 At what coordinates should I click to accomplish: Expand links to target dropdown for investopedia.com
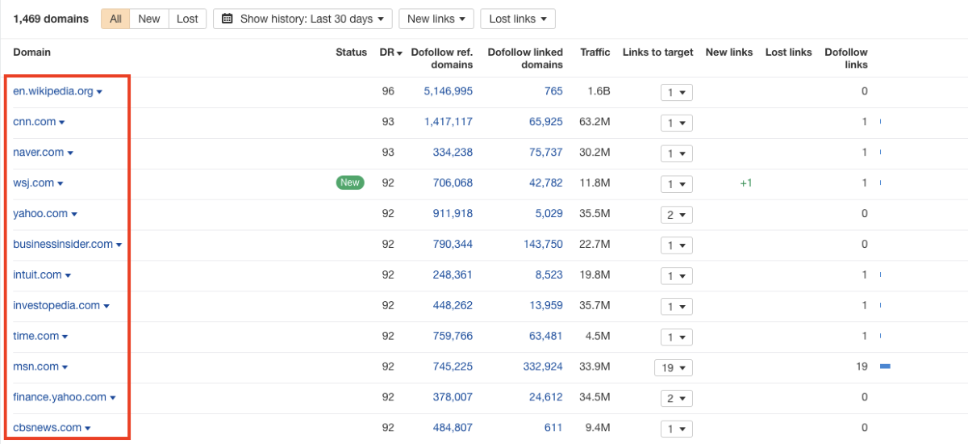[676, 307]
